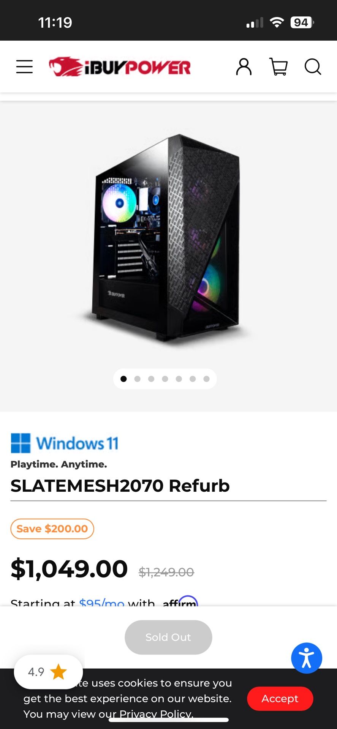
Task: View the shopping cart
Action: [x=278, y=67]
